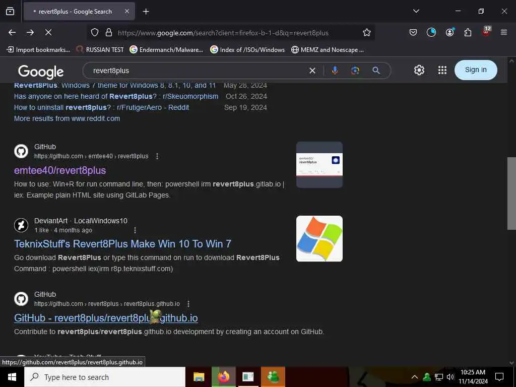Open the list all tabs chevron
The width and height of the screenshot is (516, 387).
pyautogui.click(x=416, y=11)
